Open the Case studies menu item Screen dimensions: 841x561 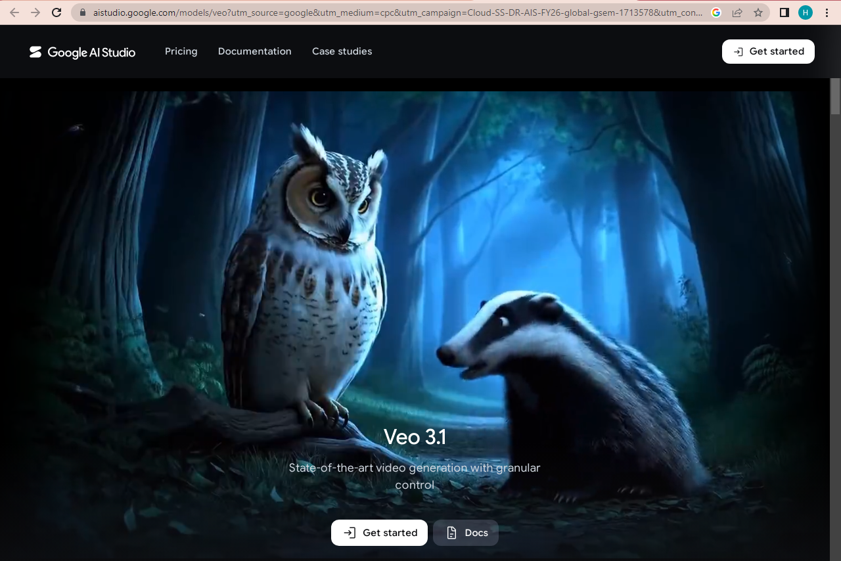(342, 51)
